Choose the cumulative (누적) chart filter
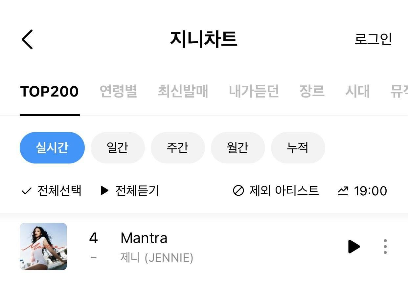Viewport: 408px width, 283px height. click(298, 148)
